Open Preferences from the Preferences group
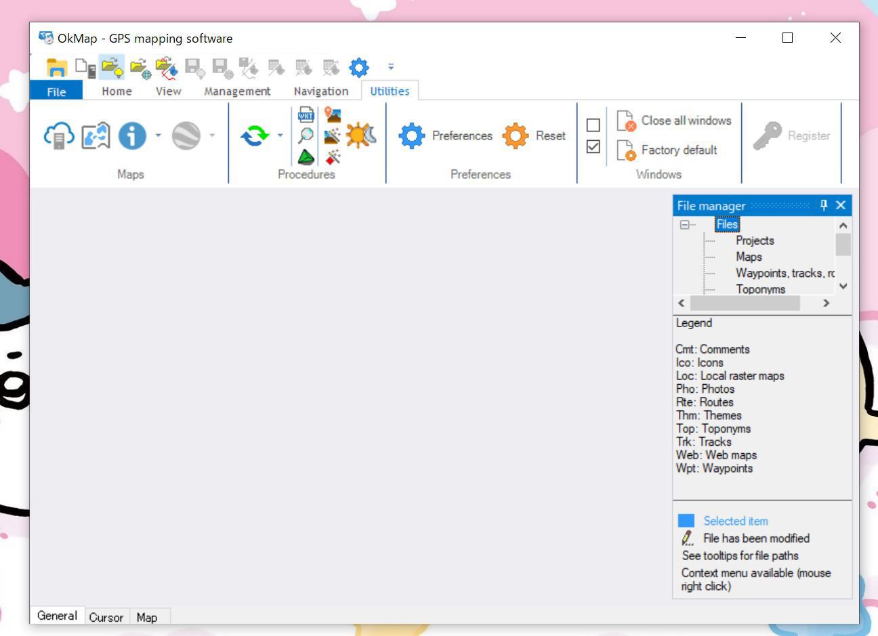This screenshot has width=878, height=636. (446, 135)
